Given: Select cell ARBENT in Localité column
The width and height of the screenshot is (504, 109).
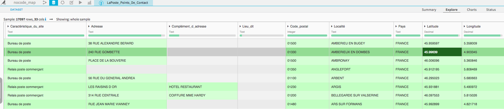Looking at the screenshot, I should pyautogui.click(x=361, y=78).
